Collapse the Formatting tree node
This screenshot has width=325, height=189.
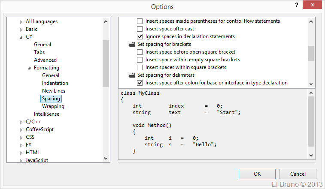tap(29, 68)
